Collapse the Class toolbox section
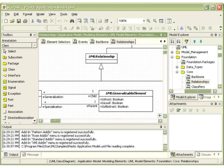 point(17,46)
